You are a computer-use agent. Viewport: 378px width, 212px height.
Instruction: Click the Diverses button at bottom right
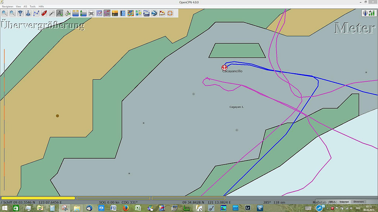click(x=358, y=202)
